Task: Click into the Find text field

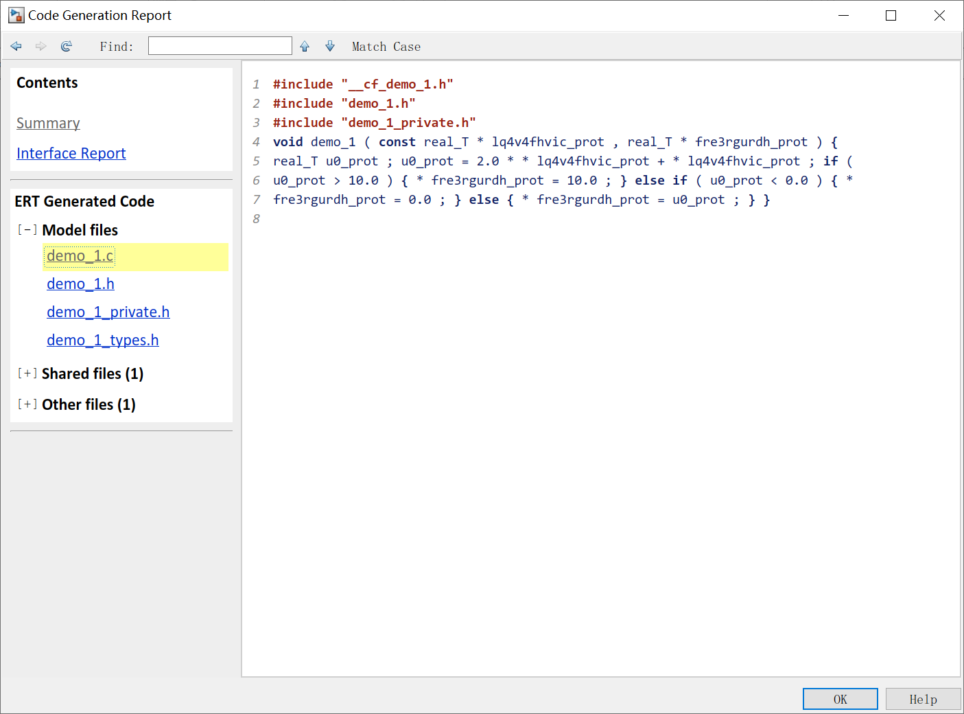Action: (220, 46)
